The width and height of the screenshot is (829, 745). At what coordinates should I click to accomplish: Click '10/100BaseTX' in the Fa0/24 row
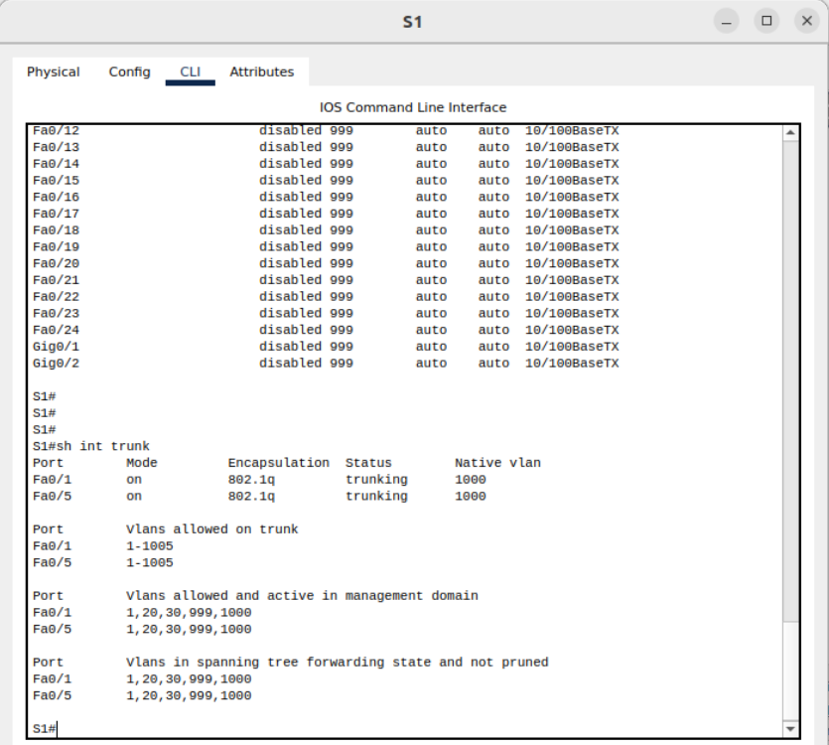[572, 330]
